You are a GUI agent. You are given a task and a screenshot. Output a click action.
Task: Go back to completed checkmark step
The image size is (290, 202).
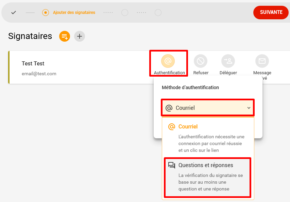click(14, 13)
